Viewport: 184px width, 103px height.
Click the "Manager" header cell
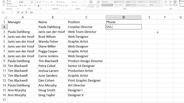23,22
